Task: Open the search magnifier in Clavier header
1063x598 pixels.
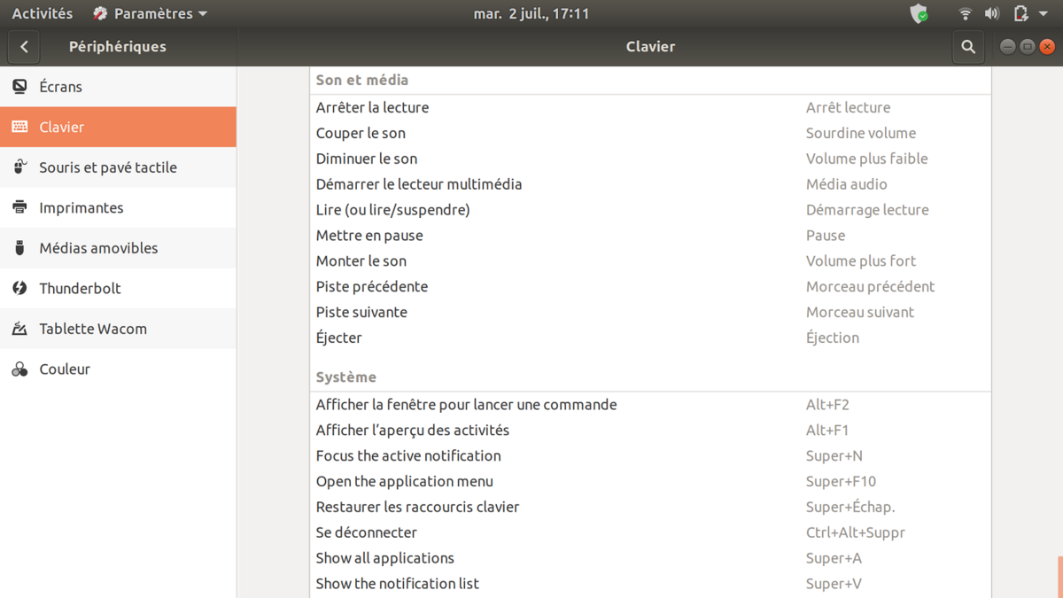Action: [x=968, y=47]
